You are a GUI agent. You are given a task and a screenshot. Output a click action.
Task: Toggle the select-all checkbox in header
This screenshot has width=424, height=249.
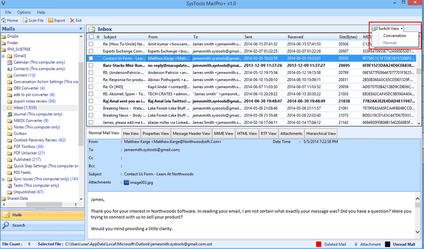tap(91, 36)
